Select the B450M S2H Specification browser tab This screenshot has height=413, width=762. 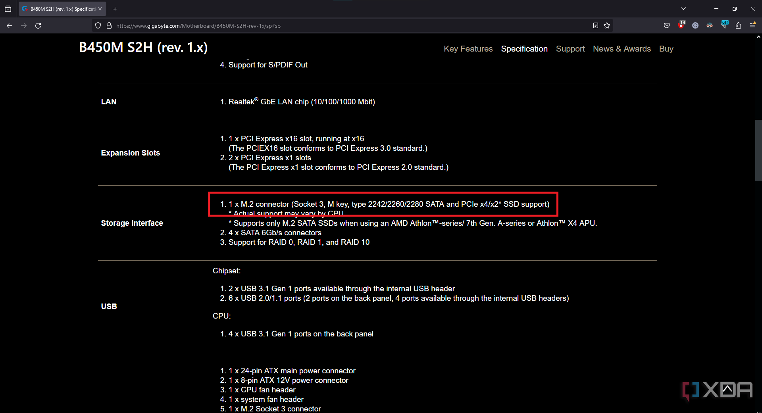[x=62, y=9]
